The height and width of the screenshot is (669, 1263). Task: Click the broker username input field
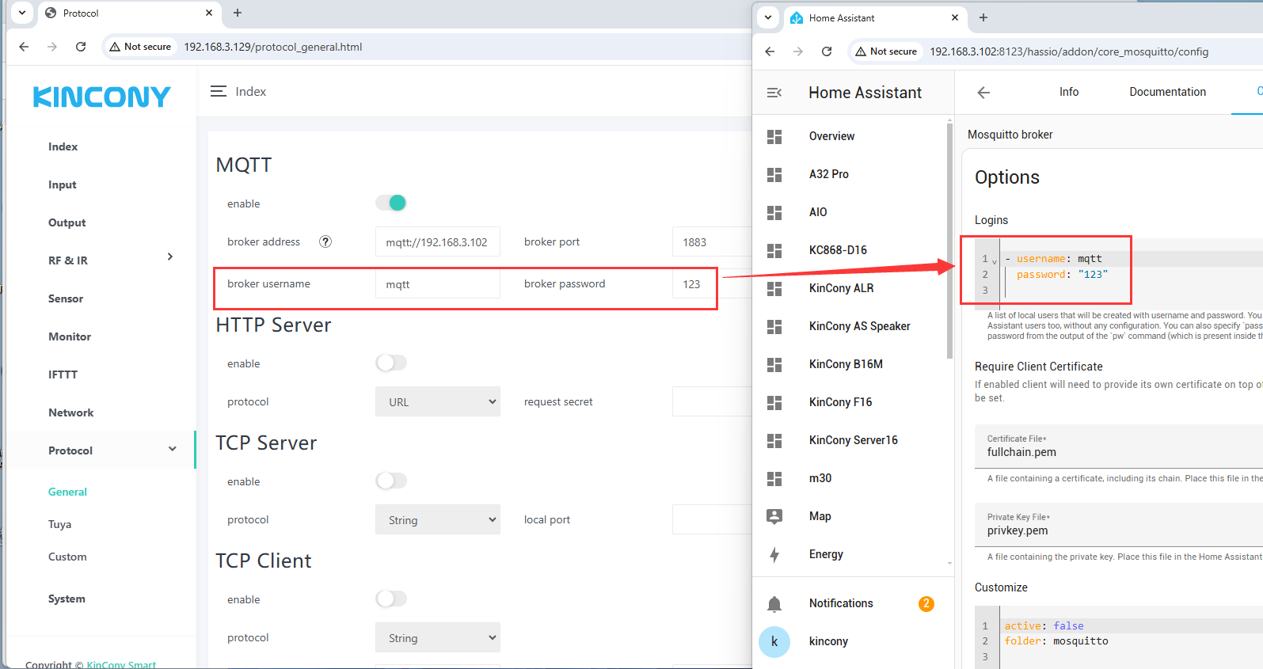tap(437, 284)
